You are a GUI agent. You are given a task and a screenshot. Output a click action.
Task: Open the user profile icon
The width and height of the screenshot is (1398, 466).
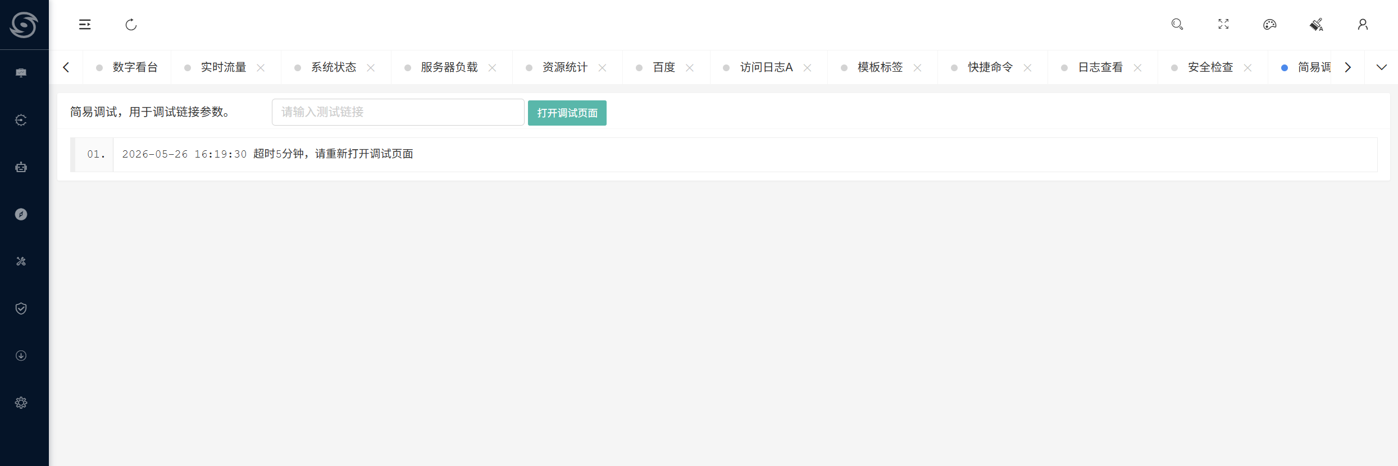(1363, 24)
